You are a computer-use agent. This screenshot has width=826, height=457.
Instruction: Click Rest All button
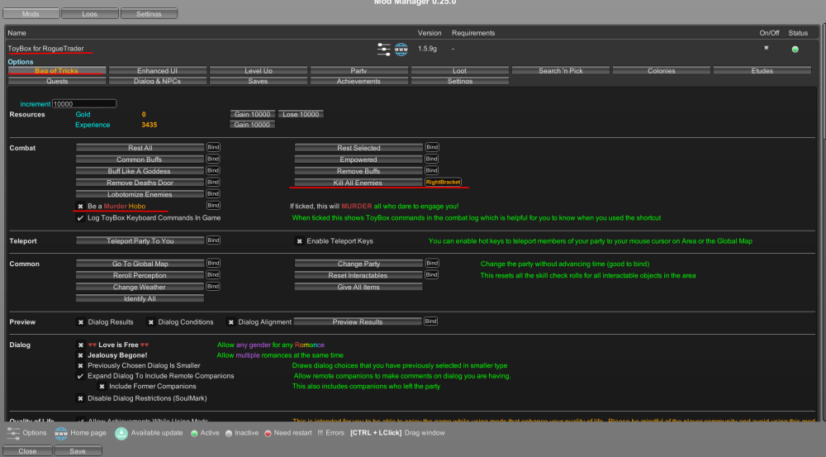click(x=140, y=148)
